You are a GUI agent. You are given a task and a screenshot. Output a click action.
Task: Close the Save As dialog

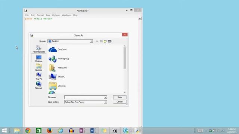pos(125,35)
